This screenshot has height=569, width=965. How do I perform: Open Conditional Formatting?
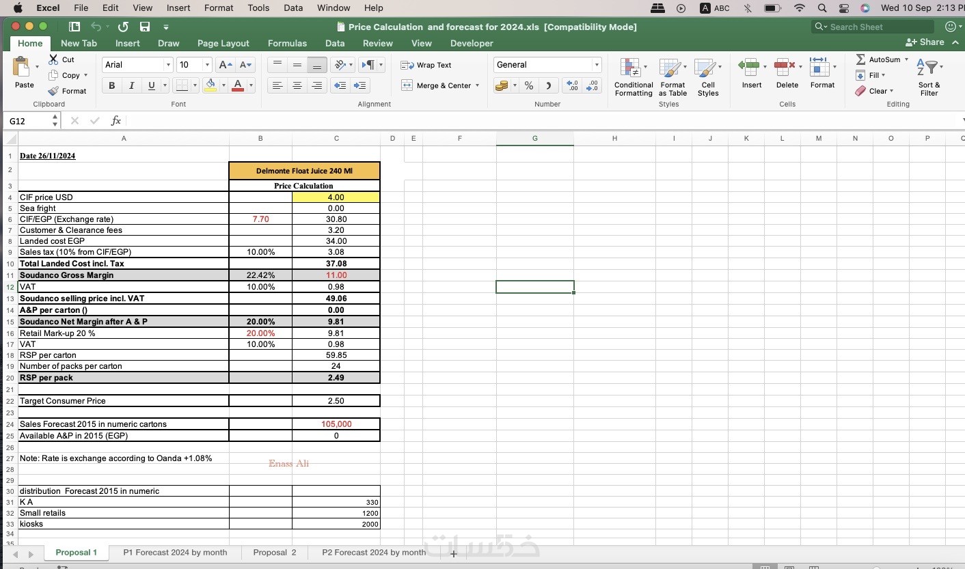[x=634, y=77]
